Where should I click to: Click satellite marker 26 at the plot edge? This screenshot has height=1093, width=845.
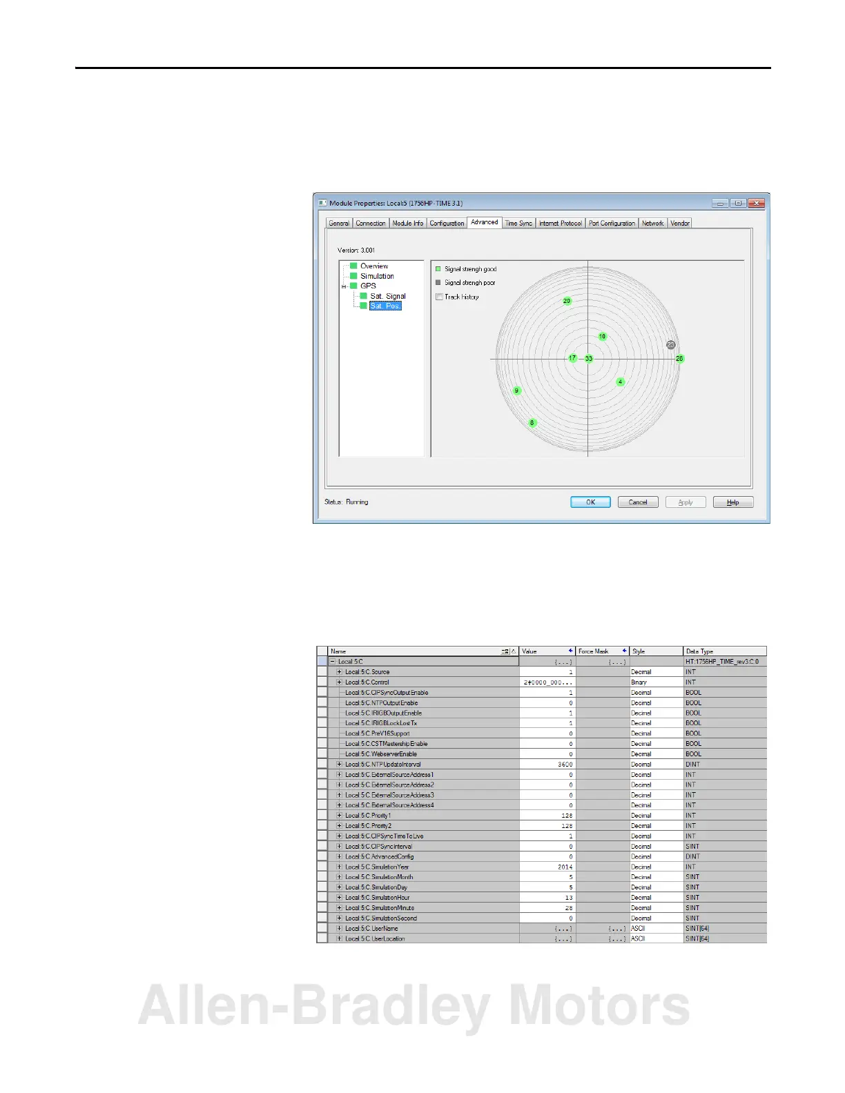click(679, 359)
